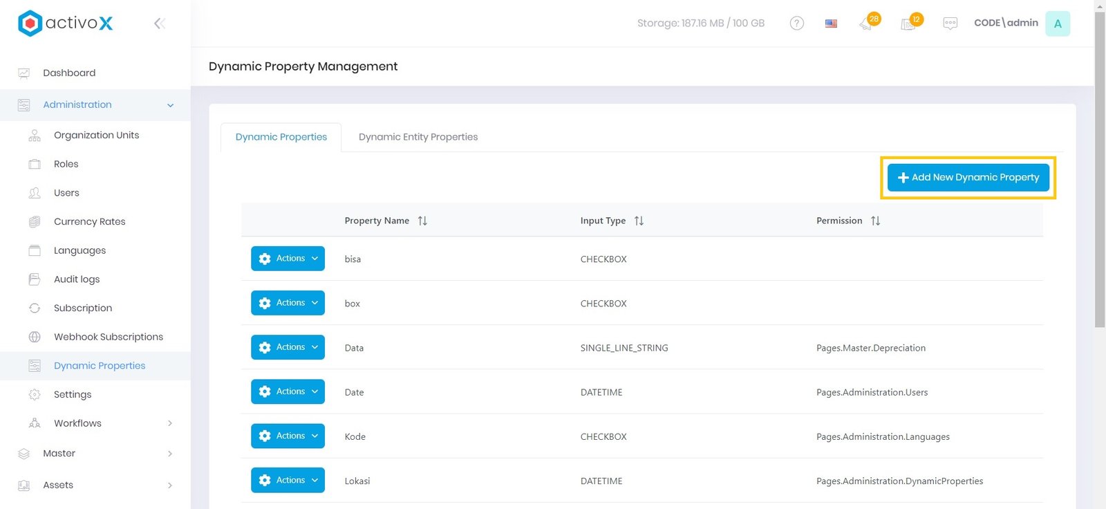Sort by Property Name column arrows
The image size is (1106, 509).
[x=422, y=221]
